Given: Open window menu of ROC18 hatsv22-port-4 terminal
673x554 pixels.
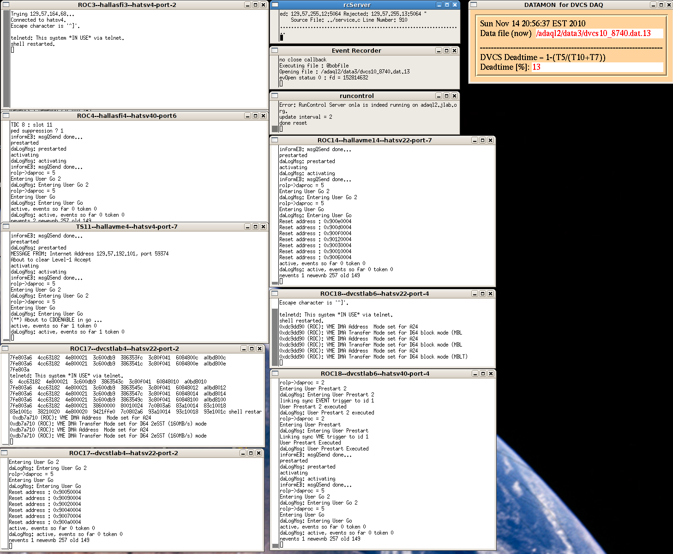Looking at the screenshot, I should (275, 293).
